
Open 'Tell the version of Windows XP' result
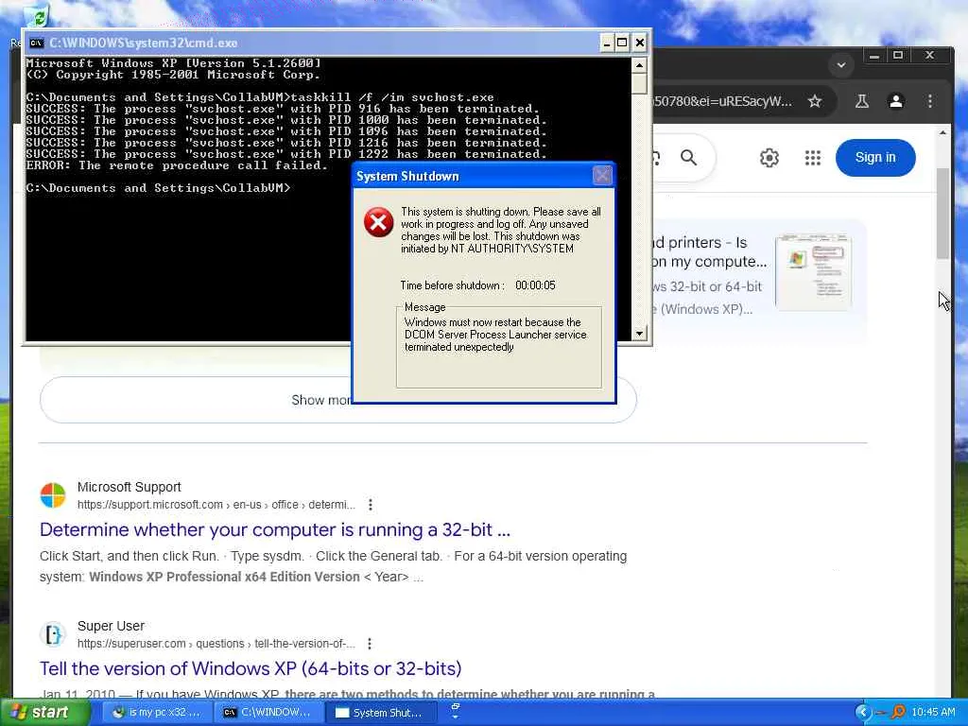(251, 668)
